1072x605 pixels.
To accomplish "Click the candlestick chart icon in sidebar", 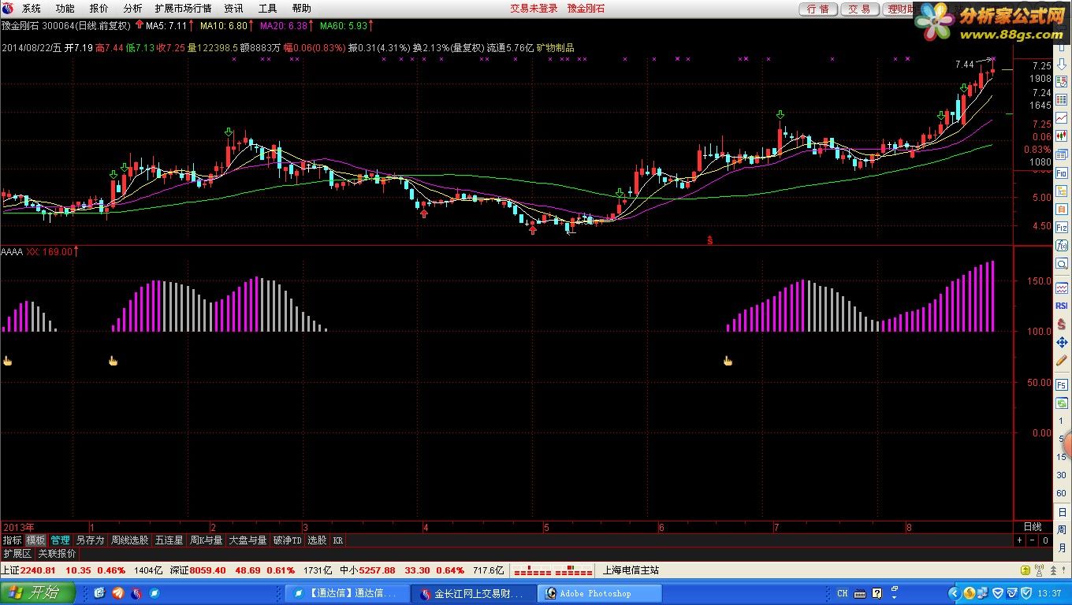I will point(1062,135).
